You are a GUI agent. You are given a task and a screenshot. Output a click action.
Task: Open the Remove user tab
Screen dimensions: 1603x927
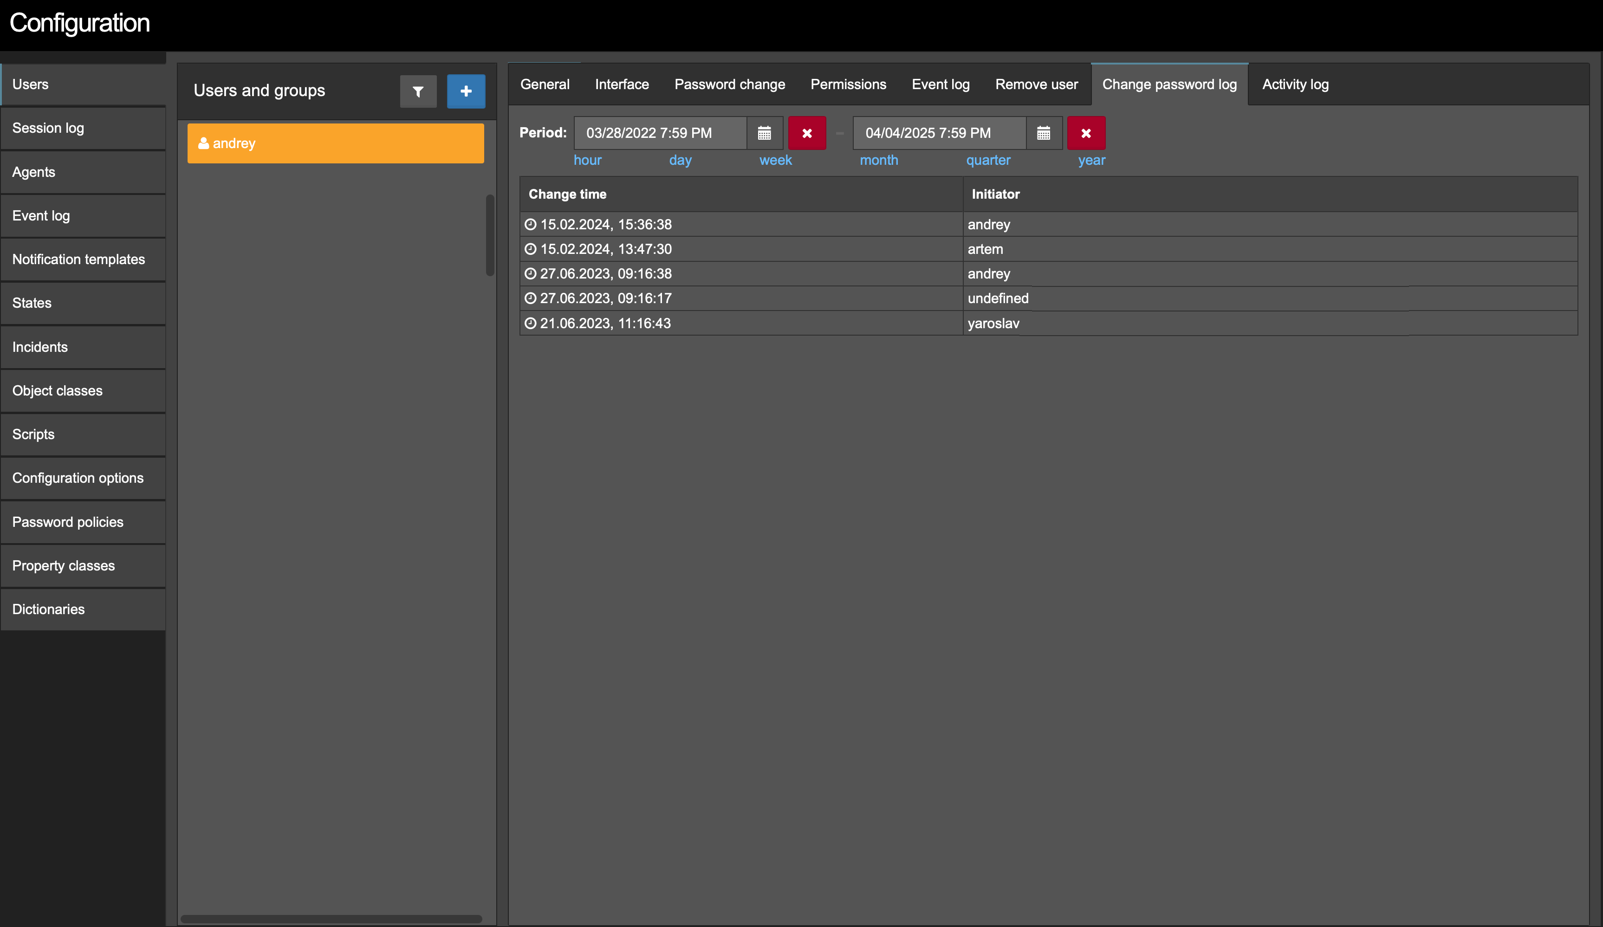click(x=1036, y=84)
